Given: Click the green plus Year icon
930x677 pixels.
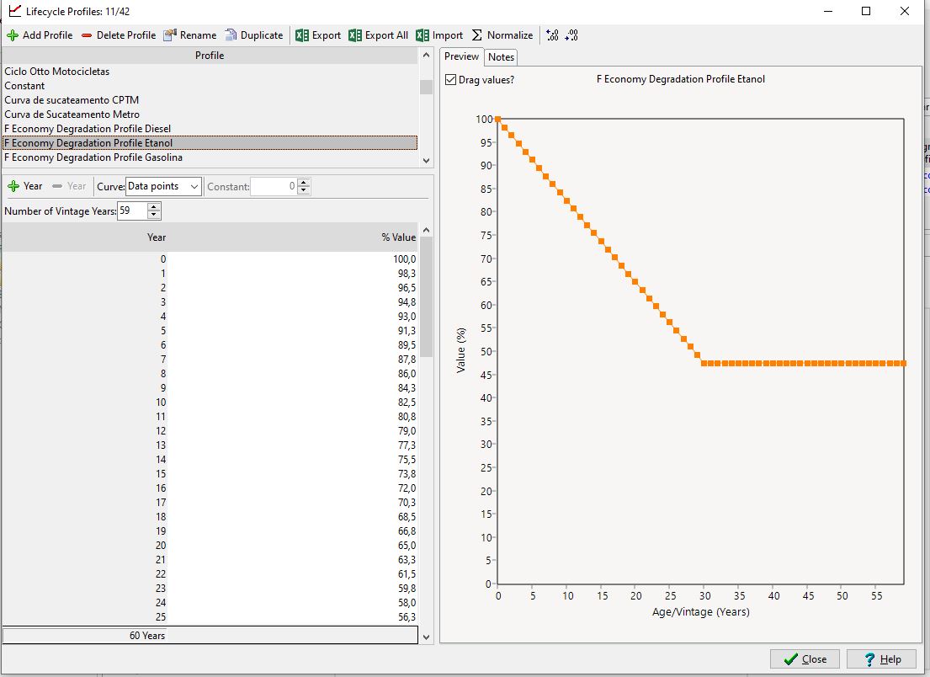Looking at the screenshot, I should 13,186.
